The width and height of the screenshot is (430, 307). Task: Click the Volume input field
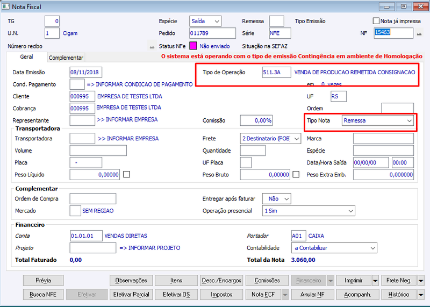tap(98, 151)
